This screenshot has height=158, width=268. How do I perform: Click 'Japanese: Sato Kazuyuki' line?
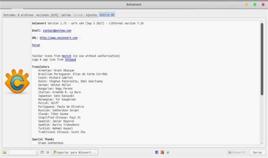pyautogui.click(x=56, y=96)
